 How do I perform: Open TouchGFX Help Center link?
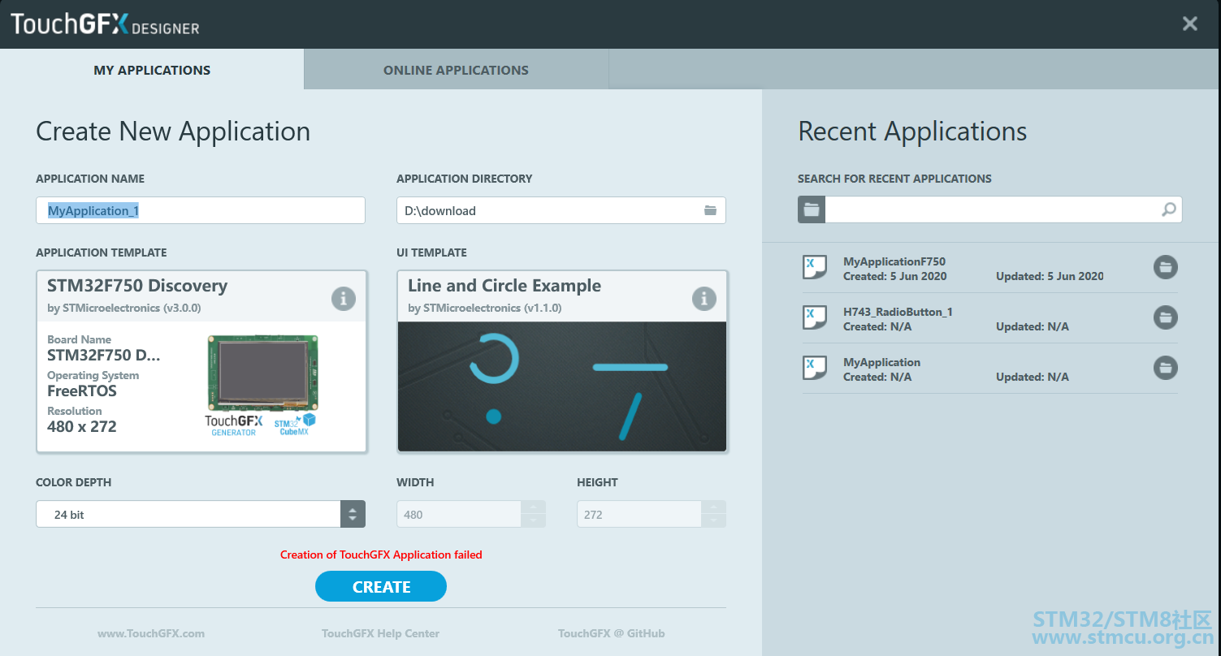(380, 633)
